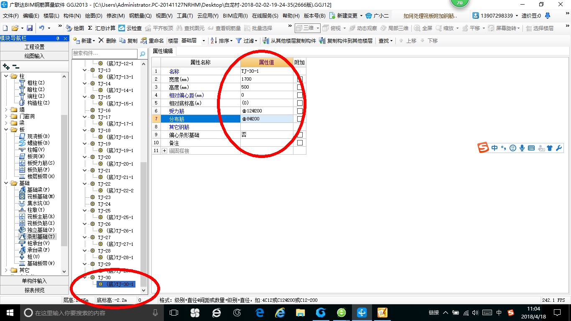This screenshot has height=321, width=571.
Task: Open Edge browser from taskbar
Action: [x=260, y=312]
